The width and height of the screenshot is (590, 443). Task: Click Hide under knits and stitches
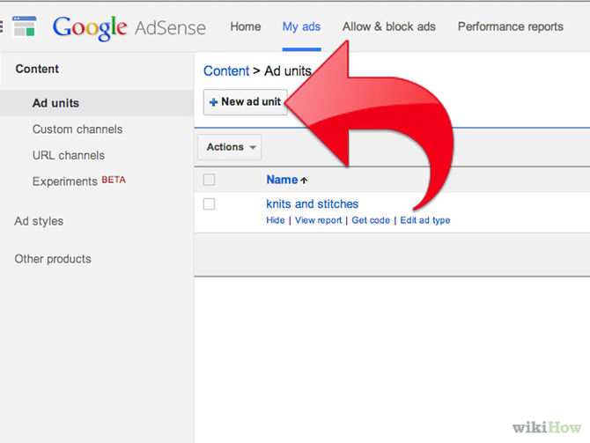[x=275, y=220]
